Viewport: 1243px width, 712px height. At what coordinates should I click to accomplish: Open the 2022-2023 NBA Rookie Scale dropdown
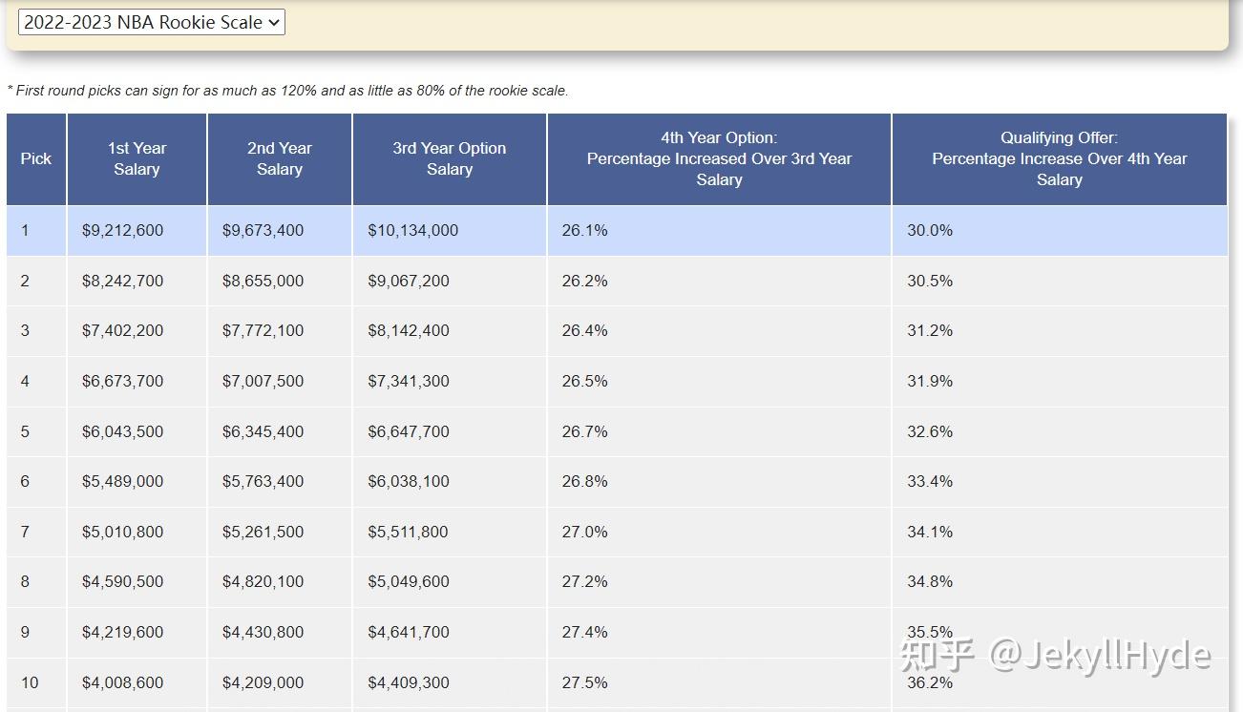(x=152, y=22)
